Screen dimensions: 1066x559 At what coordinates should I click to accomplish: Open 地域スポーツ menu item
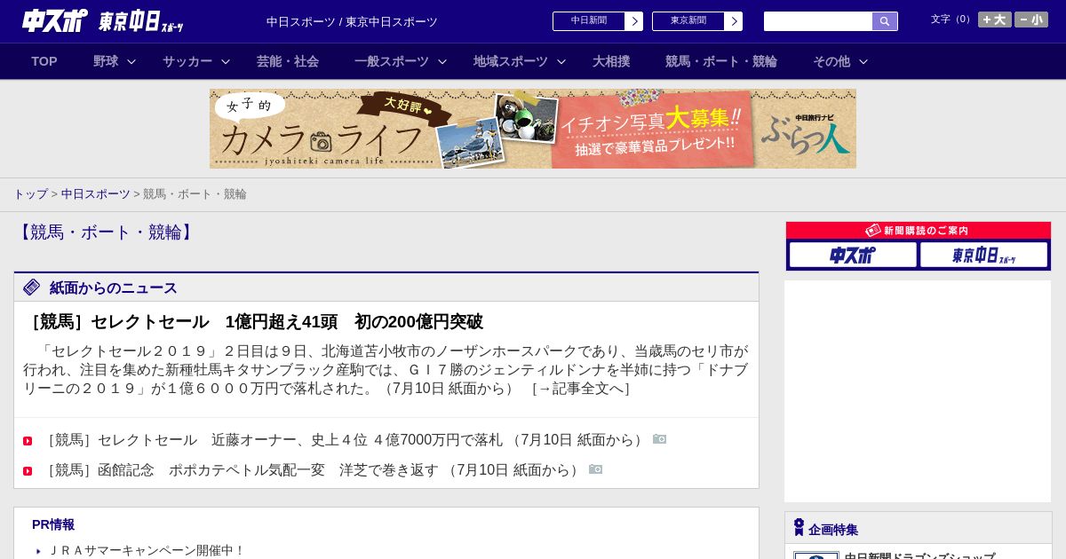pyautogui.click(x=511, y=61)
